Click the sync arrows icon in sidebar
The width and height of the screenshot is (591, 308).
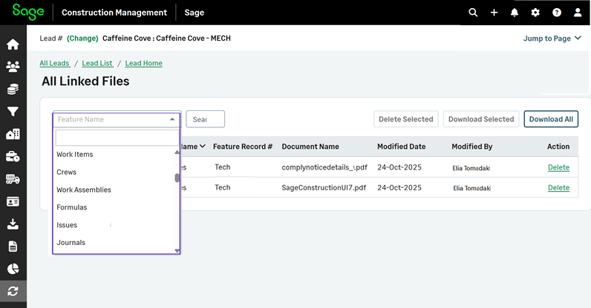tap(13, 291)
